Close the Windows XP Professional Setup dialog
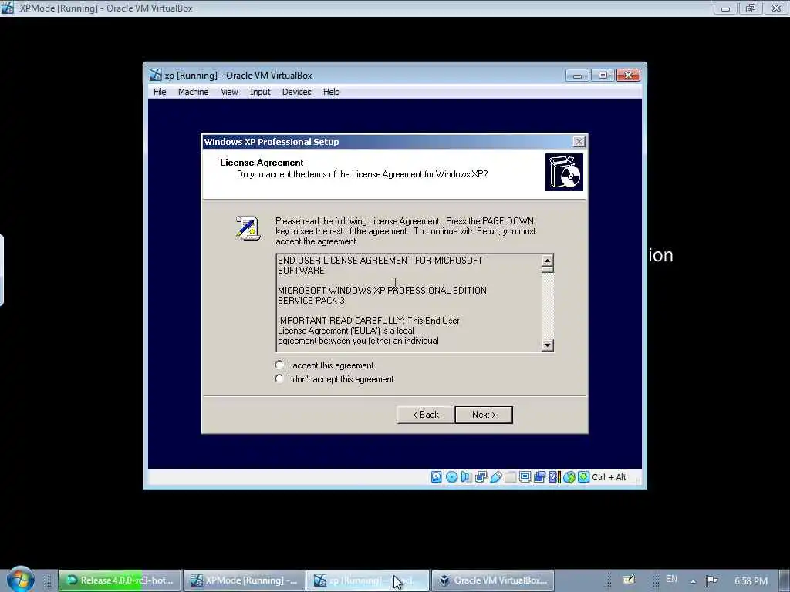The height and width of the screenshot is (592, 790). coord(579,142)
